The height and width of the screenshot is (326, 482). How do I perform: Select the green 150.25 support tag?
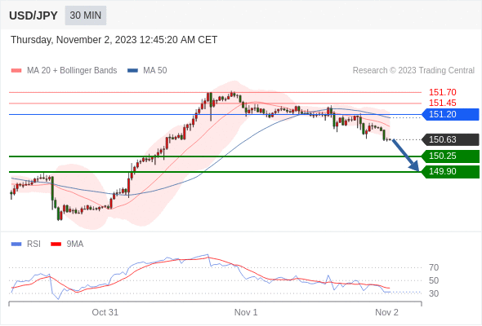pyautogui.click(x=450, y=156)
